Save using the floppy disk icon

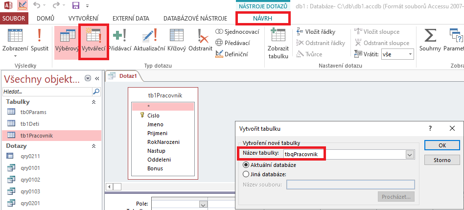click(x=76, y=5)
